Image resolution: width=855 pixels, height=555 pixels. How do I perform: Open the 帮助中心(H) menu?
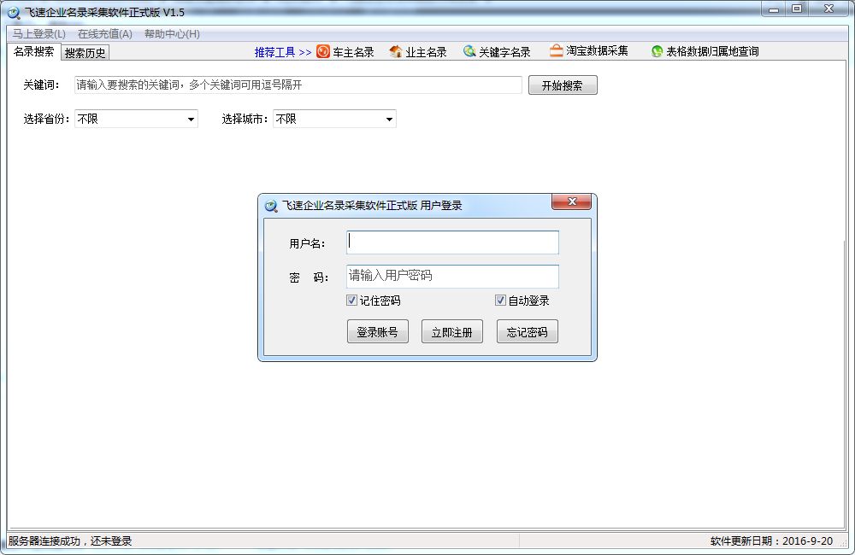pos(172,34)
